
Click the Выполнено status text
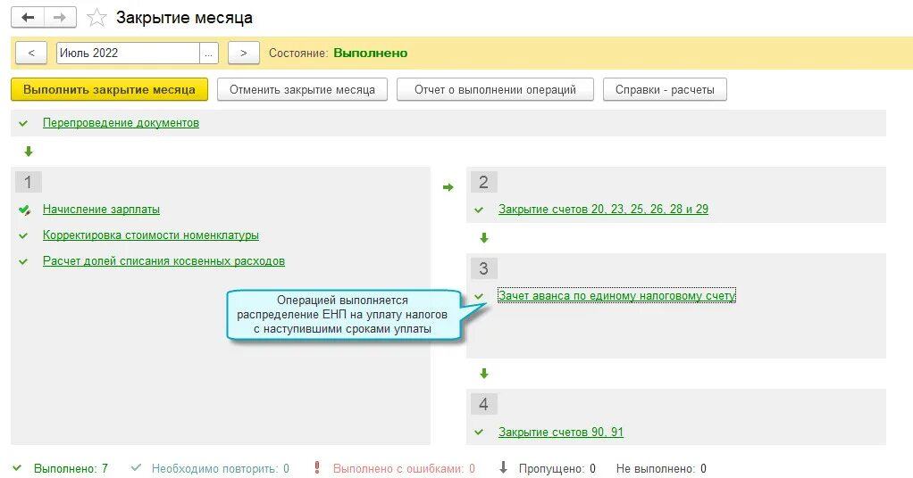coord(371,53)
